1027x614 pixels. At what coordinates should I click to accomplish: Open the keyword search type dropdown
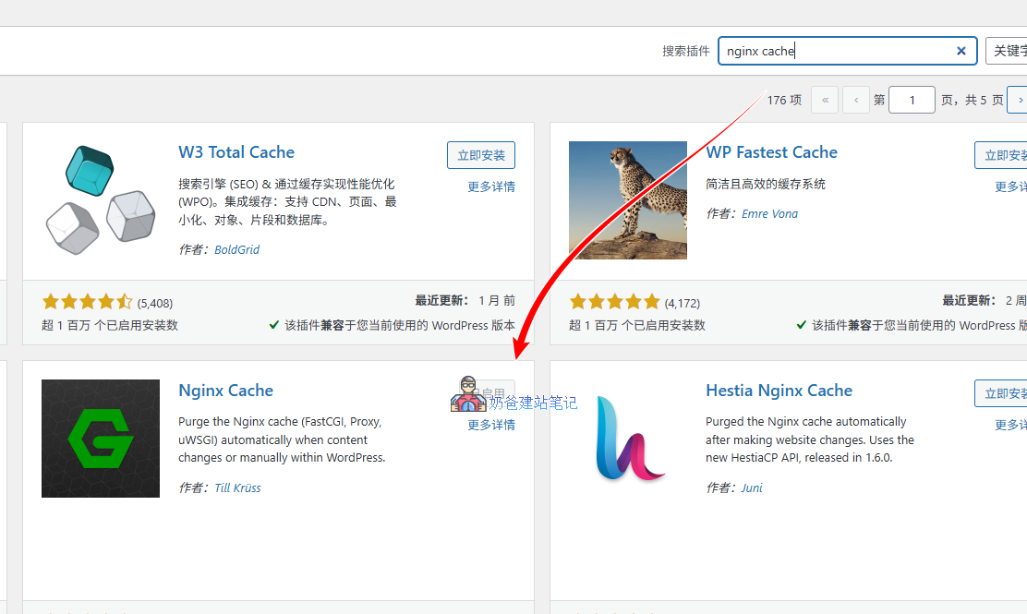tap(1009, 52)
